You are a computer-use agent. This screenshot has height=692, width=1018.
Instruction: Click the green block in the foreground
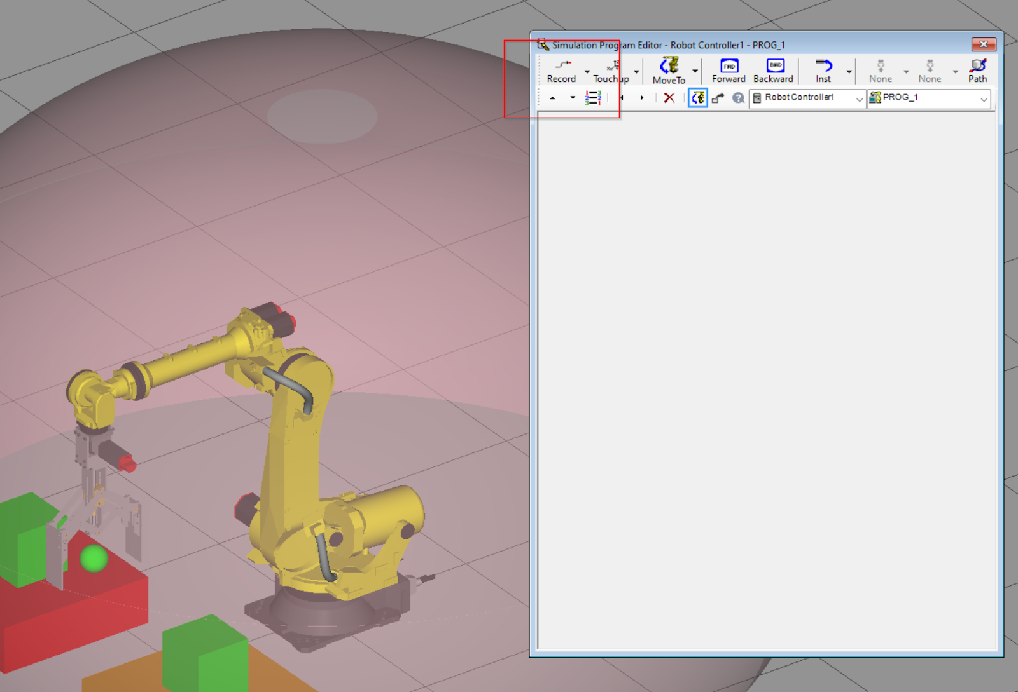coord(205,655)
